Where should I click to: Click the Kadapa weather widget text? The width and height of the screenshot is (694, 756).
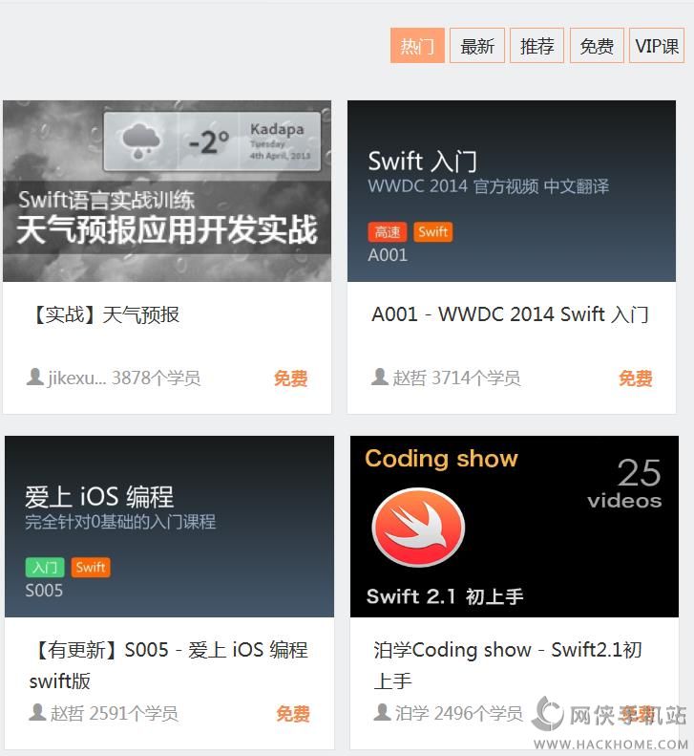click(277, 130)
